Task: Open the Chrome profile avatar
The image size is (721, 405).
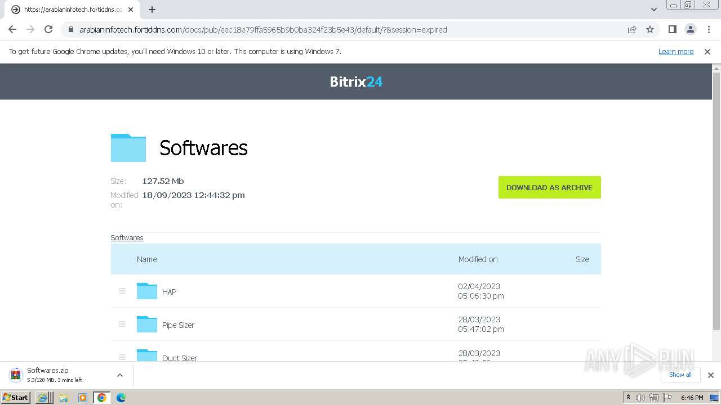Action: click(x=690, y=29)
